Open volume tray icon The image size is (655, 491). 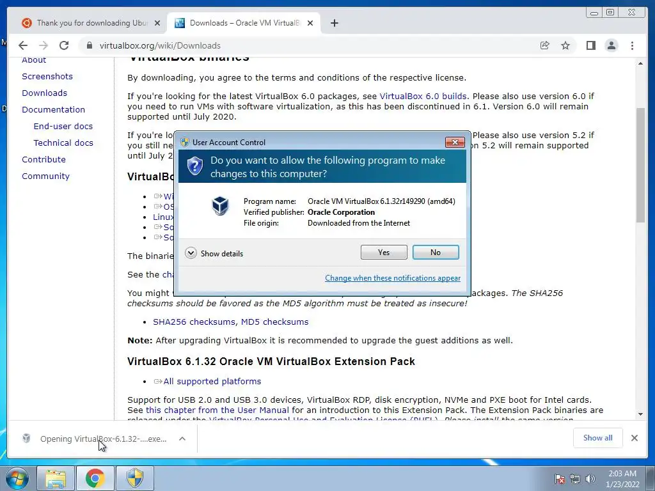tap(590, 479)
